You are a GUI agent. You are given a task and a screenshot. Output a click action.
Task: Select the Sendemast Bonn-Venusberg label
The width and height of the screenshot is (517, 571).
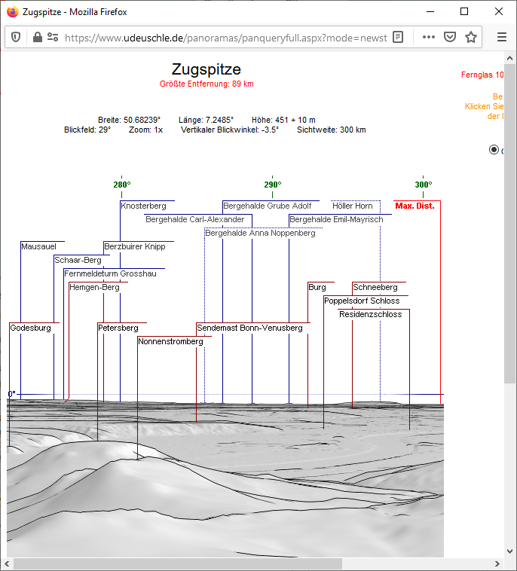(249, 328)
